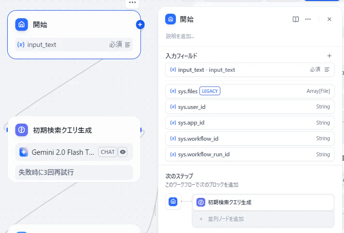344x233 pixels.
Task: Click the variable icon of sys.workflow_id
Action: pos(173,138)
